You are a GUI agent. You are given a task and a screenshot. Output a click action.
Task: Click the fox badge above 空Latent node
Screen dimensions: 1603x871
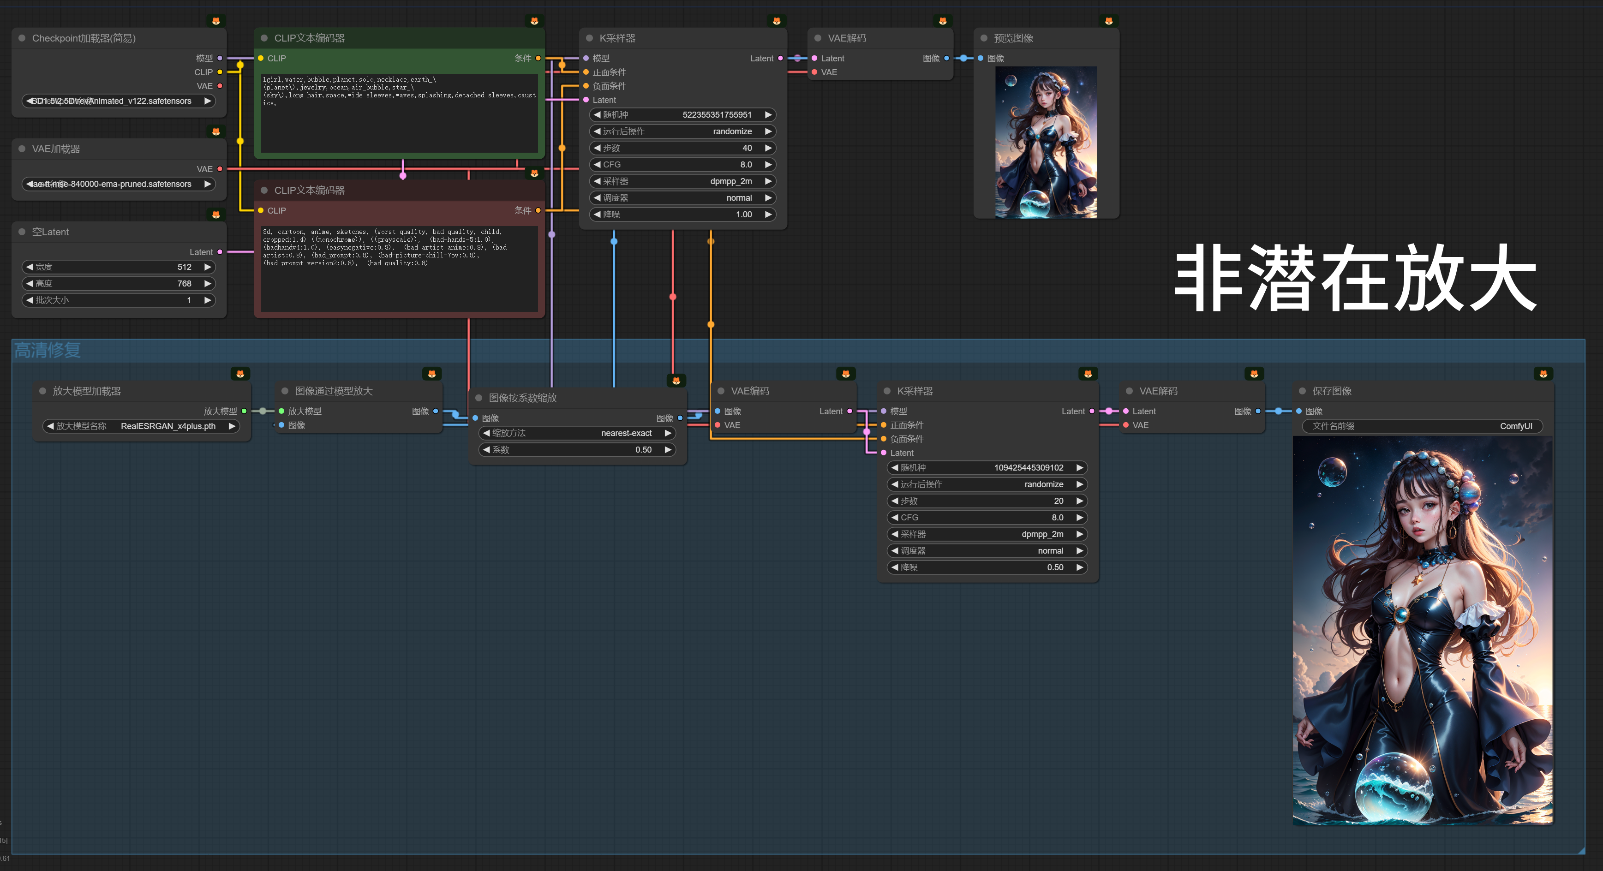coord(216,215)
